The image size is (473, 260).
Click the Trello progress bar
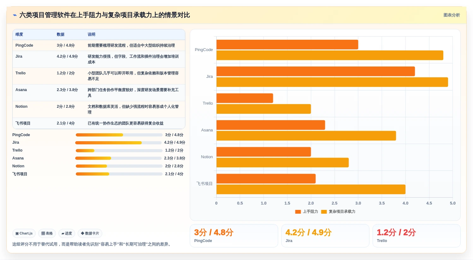coord(119,151)
